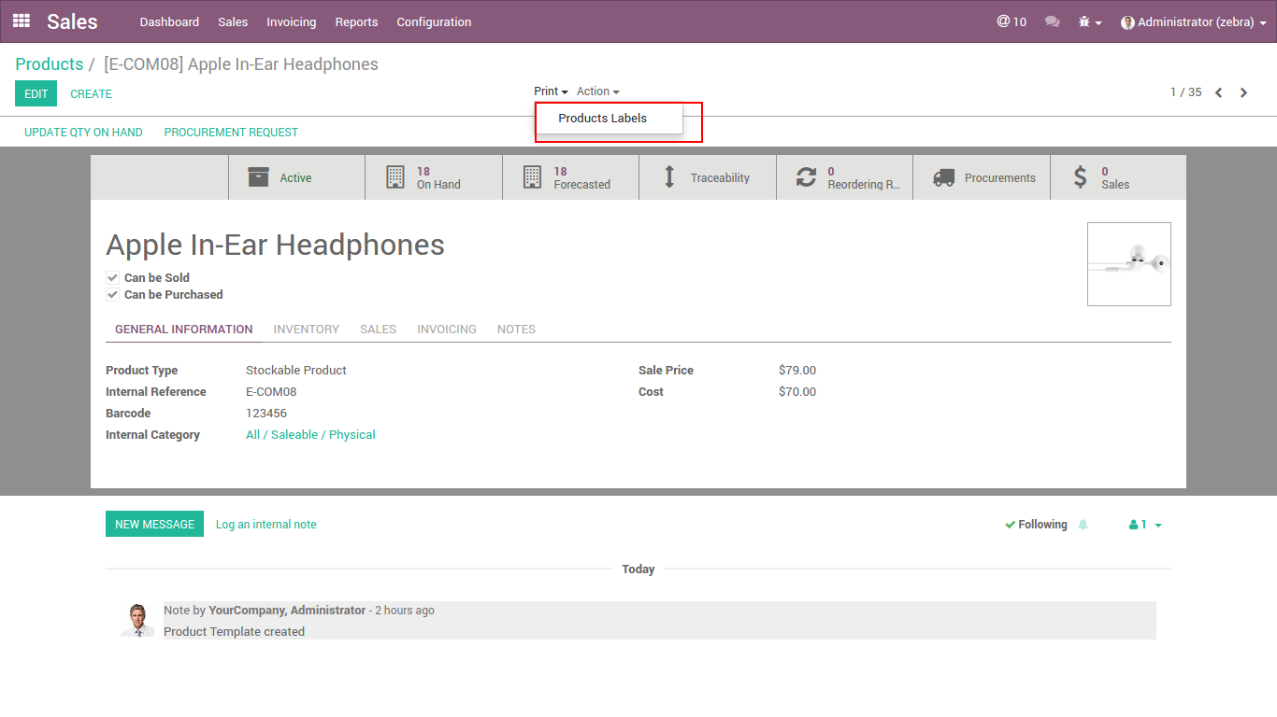This screenshot has width=1277, height=717.
Task: Switch to the Notes tab
Action: click(x=516, y=330)
